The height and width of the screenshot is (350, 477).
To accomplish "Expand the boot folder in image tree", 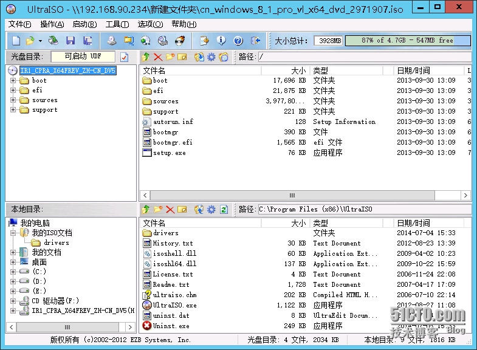I will (13, 81).
